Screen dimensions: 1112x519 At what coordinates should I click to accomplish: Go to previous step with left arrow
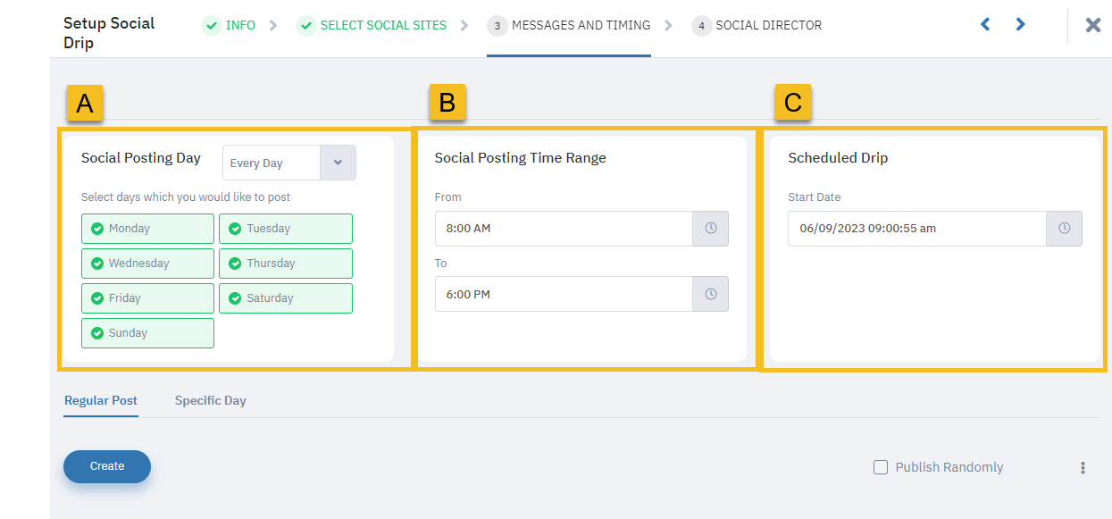click(985, 25)
